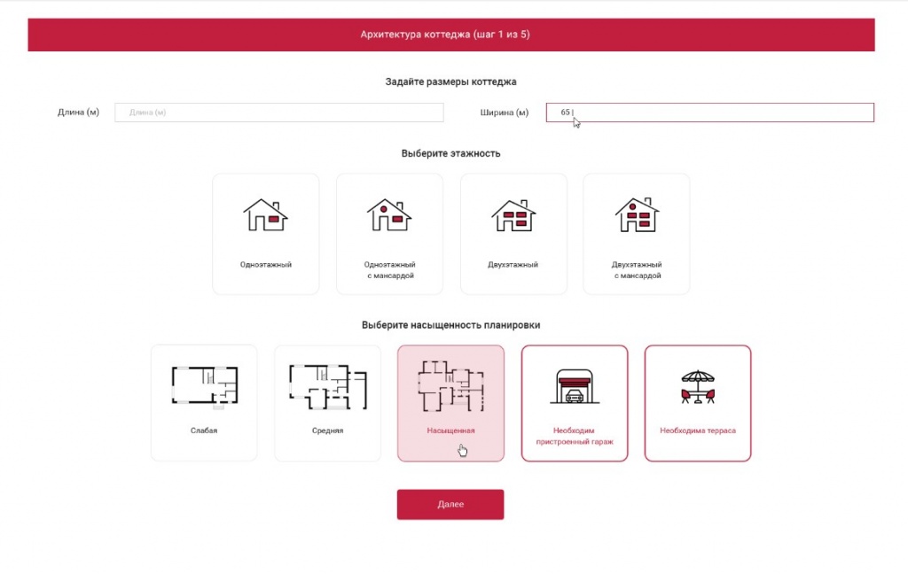Screen dimensions: 908x574
Task: Pick the Средняя layout label
Action: [328, 430]
